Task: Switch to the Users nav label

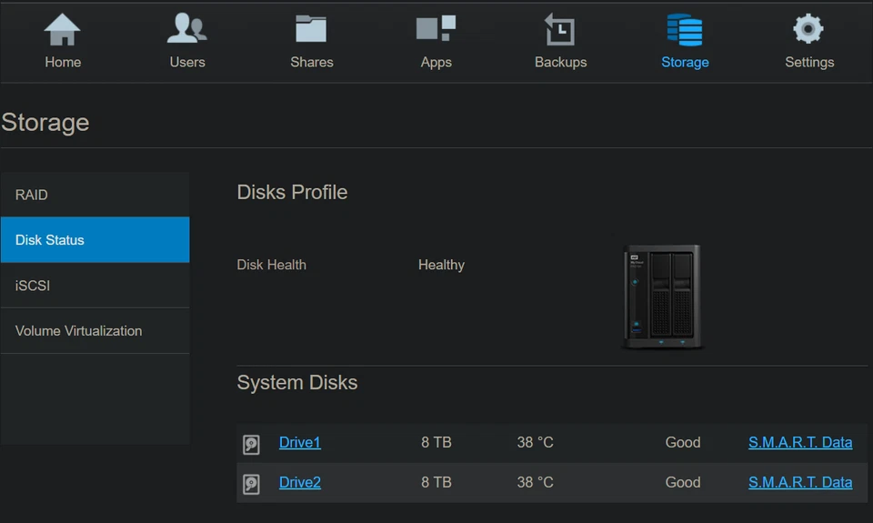Action: pos(187,62)
